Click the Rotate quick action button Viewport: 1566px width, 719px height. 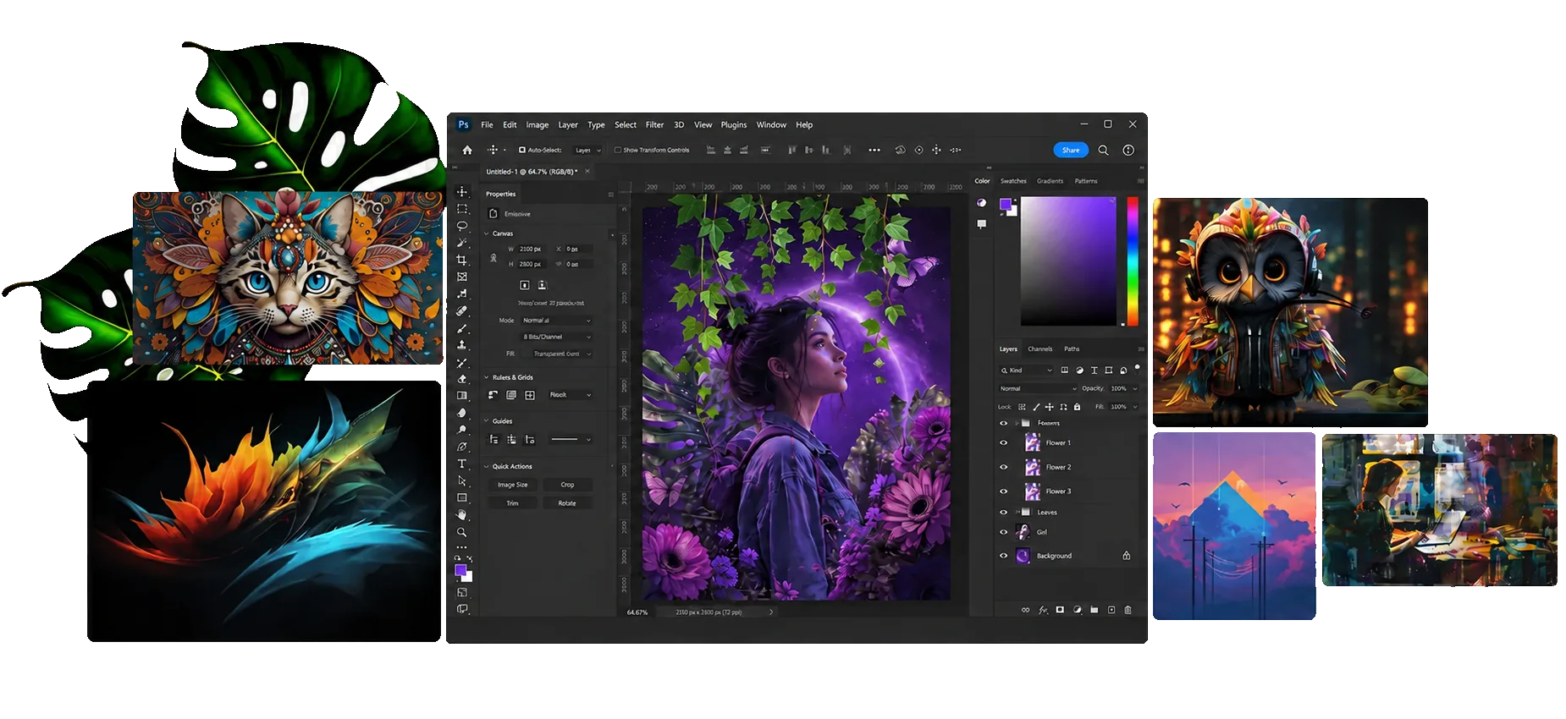click(x=567, y=503)
